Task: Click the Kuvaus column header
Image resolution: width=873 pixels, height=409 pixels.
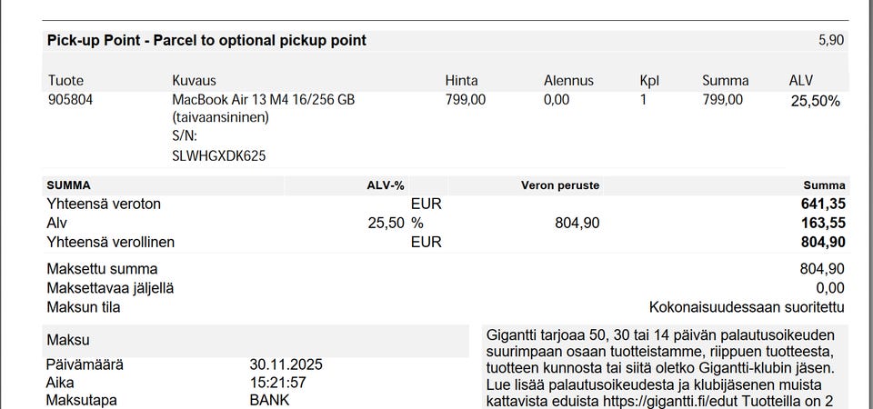Action: [x=194, y=81]
